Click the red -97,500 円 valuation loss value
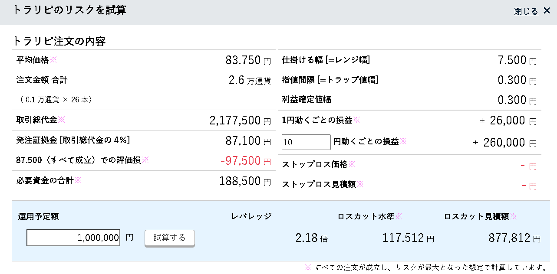Screen dimensions: 557x274 [x=240, y=161]
